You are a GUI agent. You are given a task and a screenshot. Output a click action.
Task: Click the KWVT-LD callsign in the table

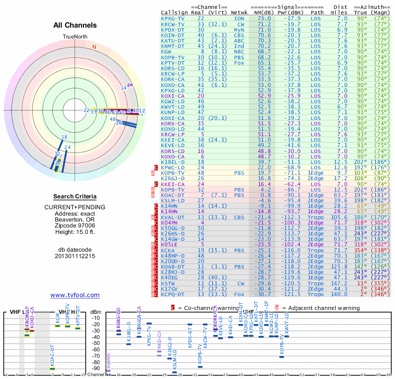click(x=173, y=107)
